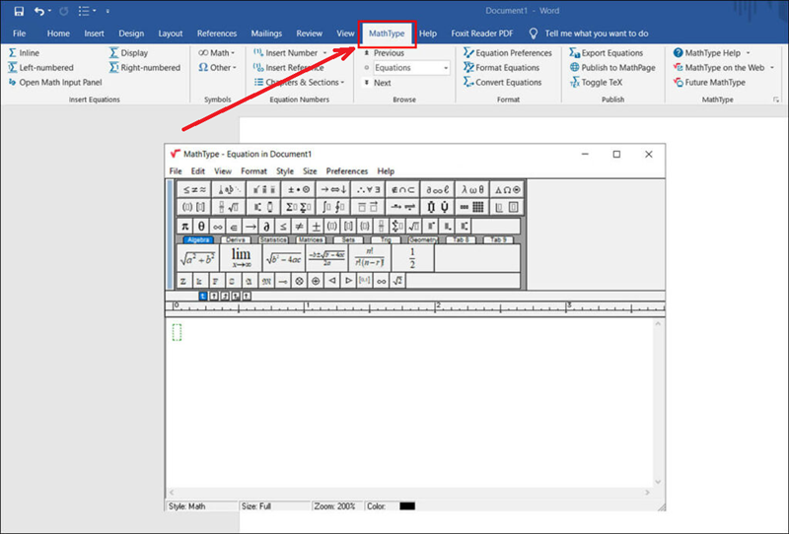Open the Equations browse combo box
Image resolution: width=789 pixels, height=534 pixels.
click(x=411, y=67)
